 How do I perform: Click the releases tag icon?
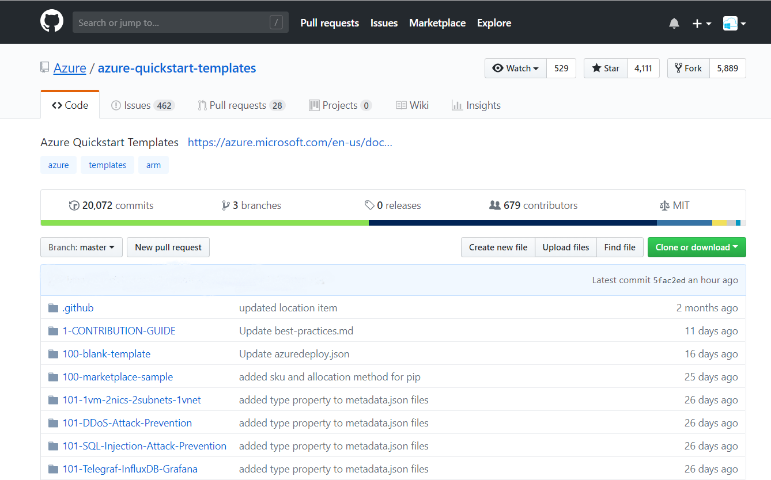pos(369,205)
